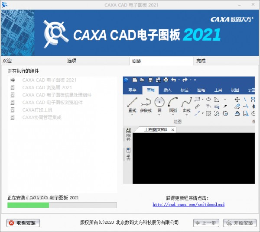Select the 多段线 polyline tool icon

146,102
